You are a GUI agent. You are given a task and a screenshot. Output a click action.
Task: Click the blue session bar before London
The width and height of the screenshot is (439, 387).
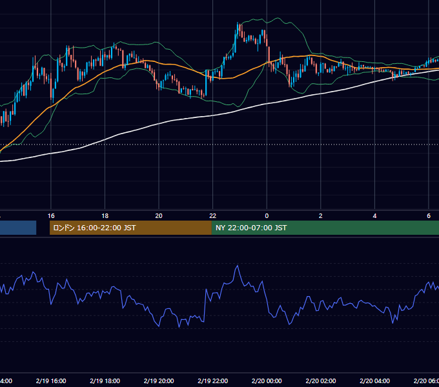pos(18,228)
